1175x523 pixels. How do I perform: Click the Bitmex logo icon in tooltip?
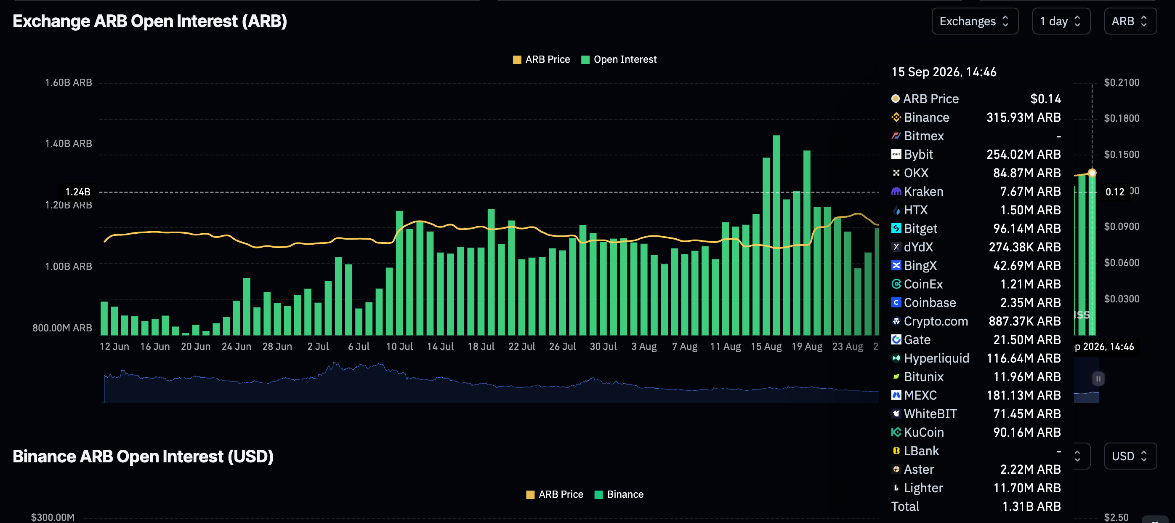click(x=896, y=136)
